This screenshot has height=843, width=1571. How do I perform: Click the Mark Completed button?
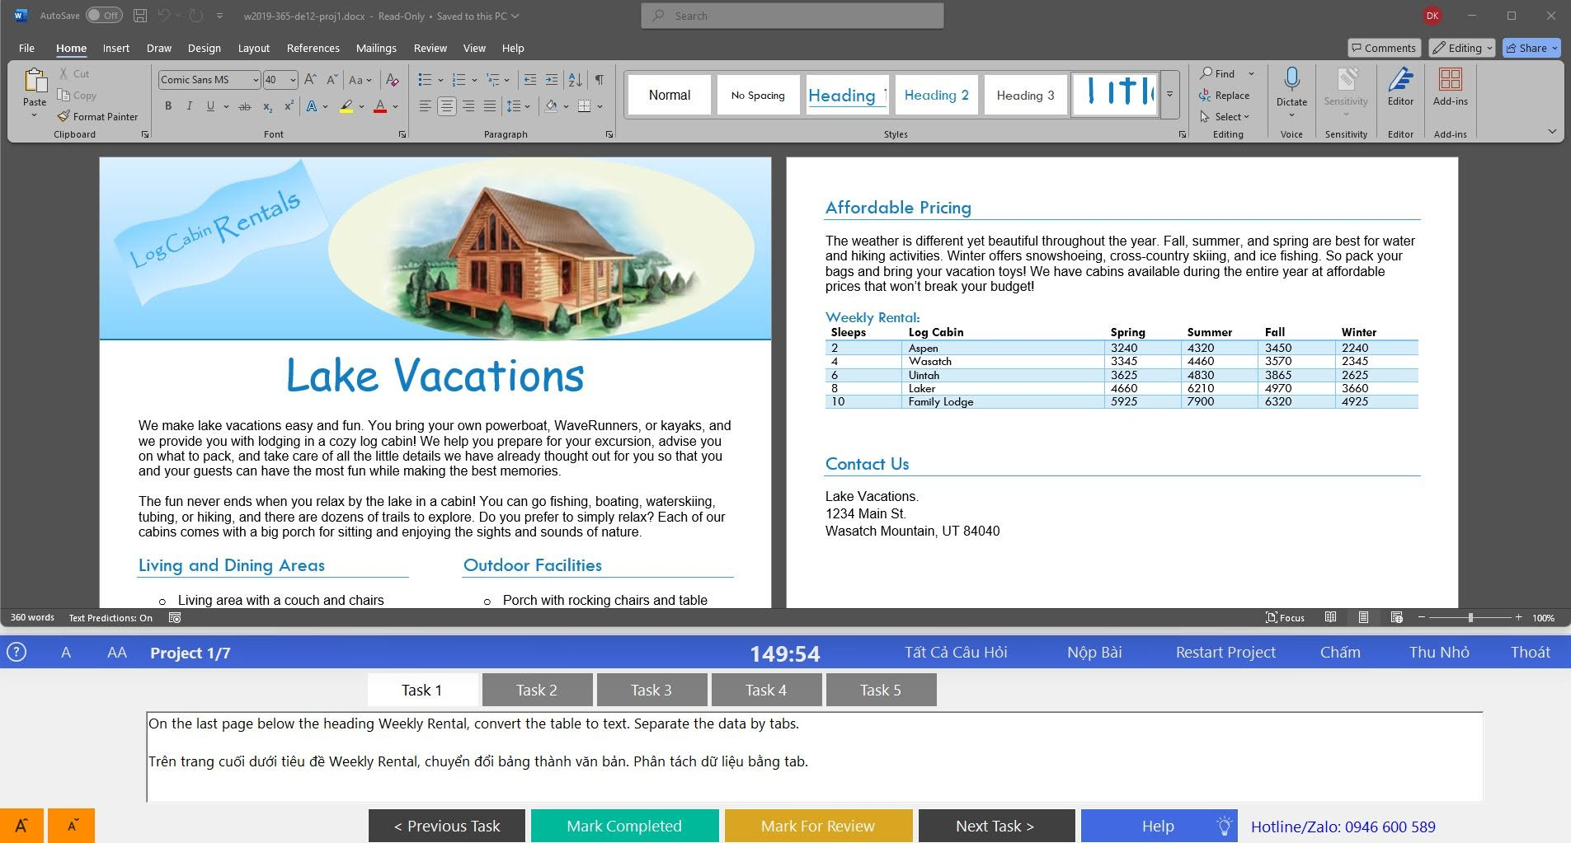624,826
